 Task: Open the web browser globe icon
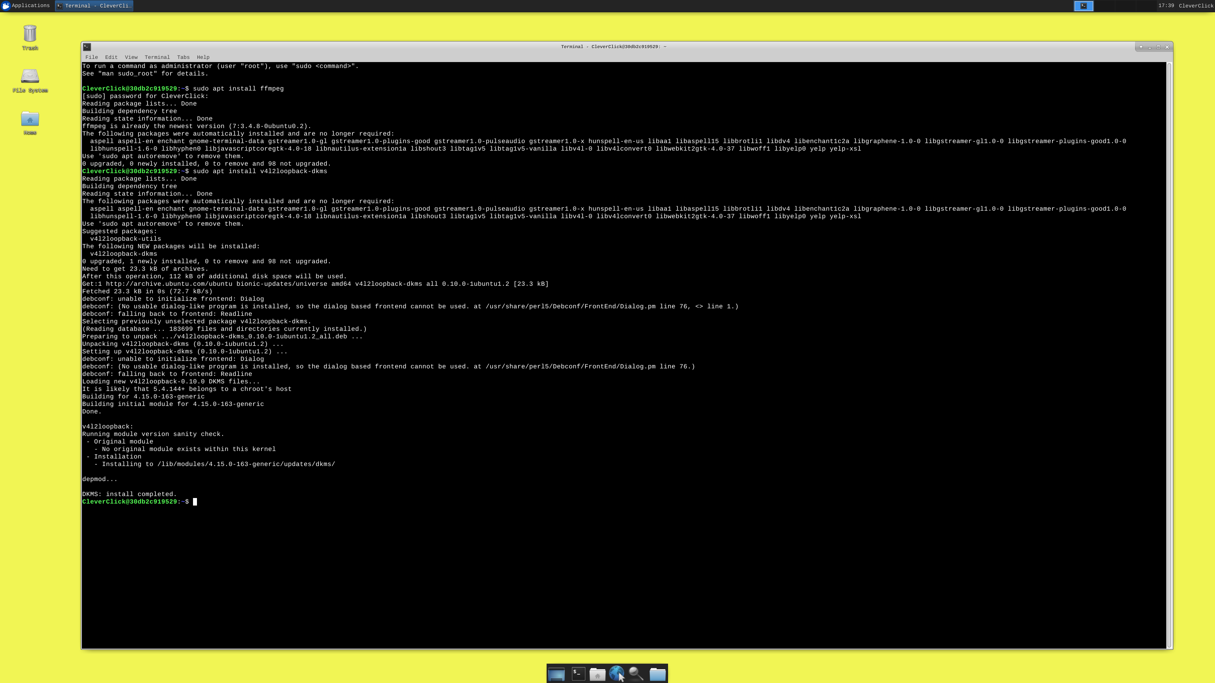tap(616, 674)
